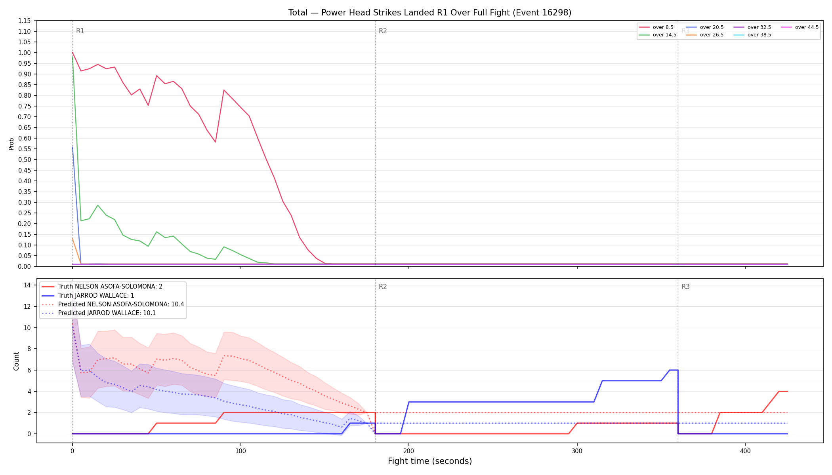Select the 'over 20.5' legend entry
832x475 pixels.
click(705, 27)
